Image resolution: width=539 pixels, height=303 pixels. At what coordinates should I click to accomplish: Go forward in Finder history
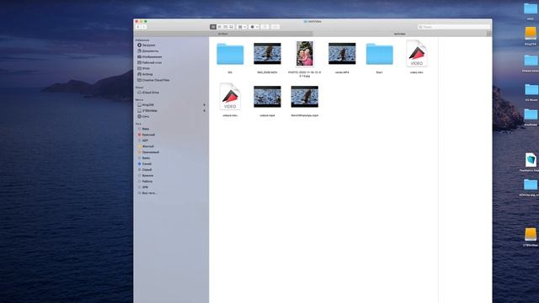tap(144, 27)
